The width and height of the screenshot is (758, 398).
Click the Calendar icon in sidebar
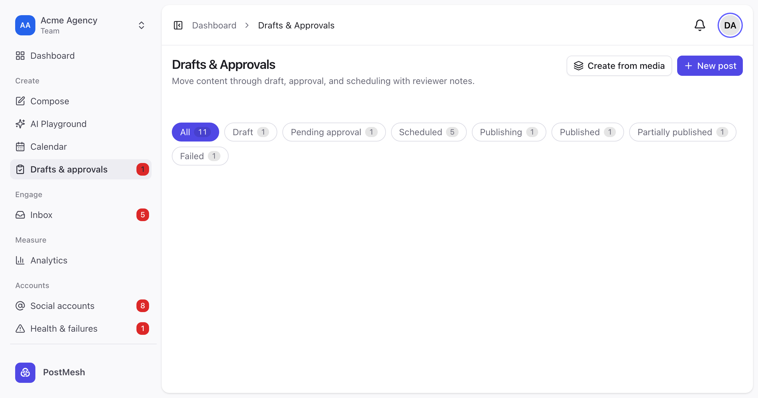point(20,147)
